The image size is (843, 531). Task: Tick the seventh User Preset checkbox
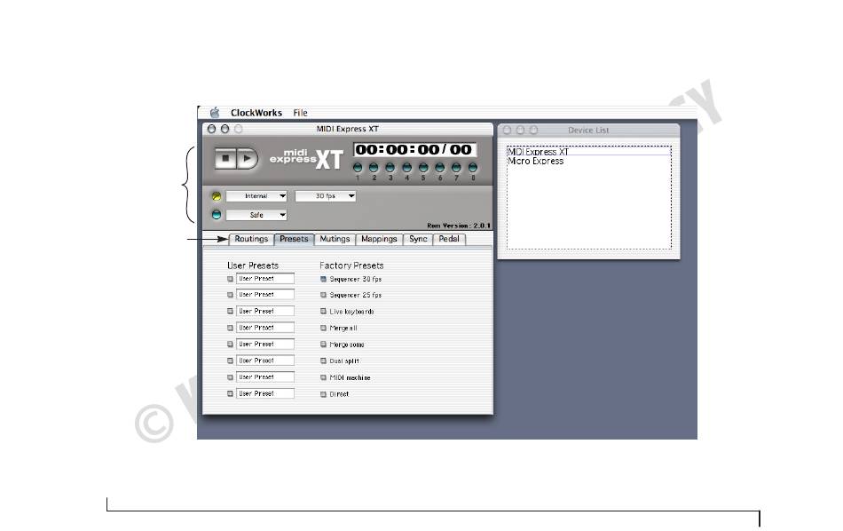click(230, 377)
